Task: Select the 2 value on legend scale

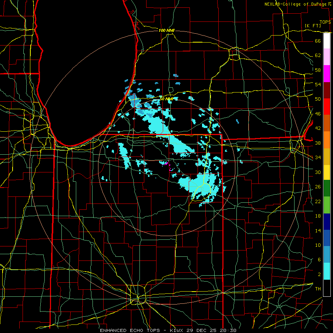Action: [x=319, y=275]
